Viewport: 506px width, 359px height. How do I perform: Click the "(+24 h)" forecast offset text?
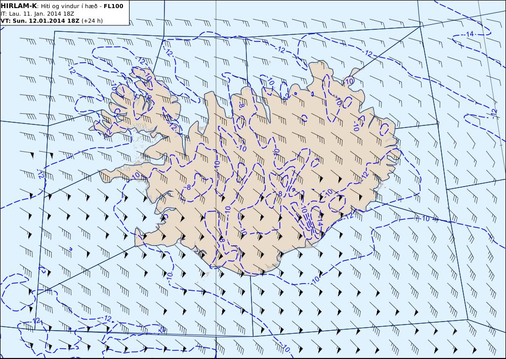tap(92, 21)
